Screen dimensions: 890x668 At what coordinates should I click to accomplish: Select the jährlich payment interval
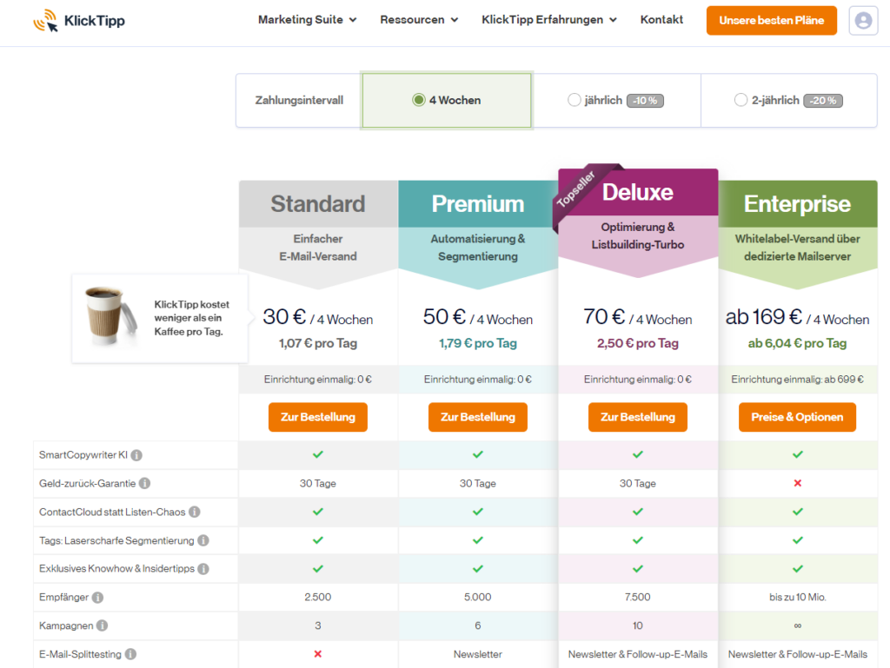point(616,101)
